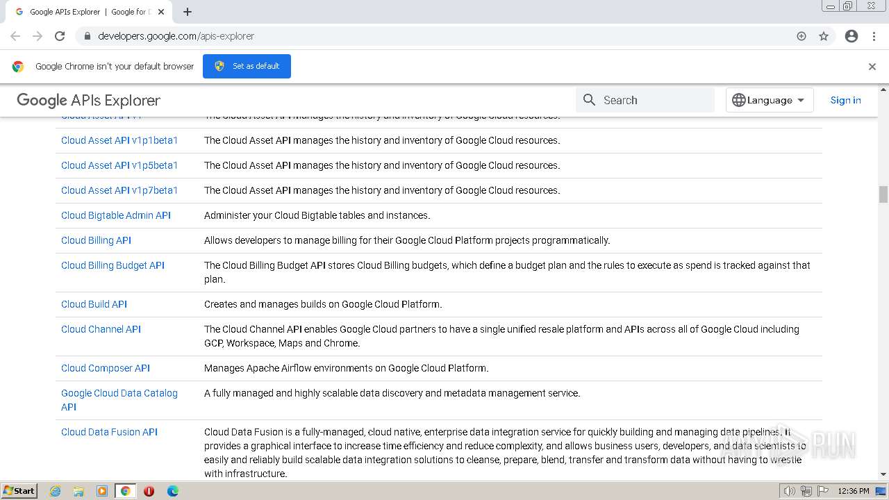Open File Explorer folder icon in taskbar
The height and width of the screenshot is (500, 889).
pos(78,491)
